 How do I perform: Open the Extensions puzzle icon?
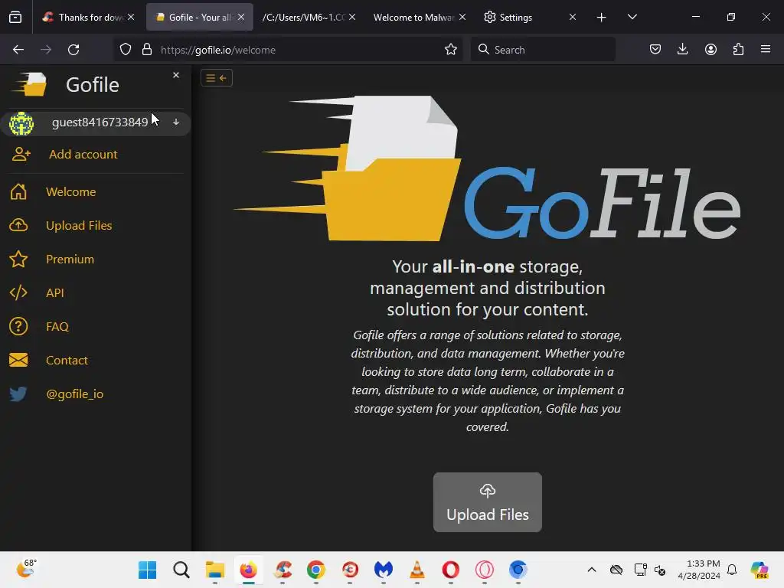coord(738,50)
